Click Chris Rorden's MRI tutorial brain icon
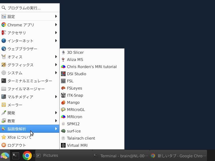Screen dimensions: 215x161 click(63, 67)
